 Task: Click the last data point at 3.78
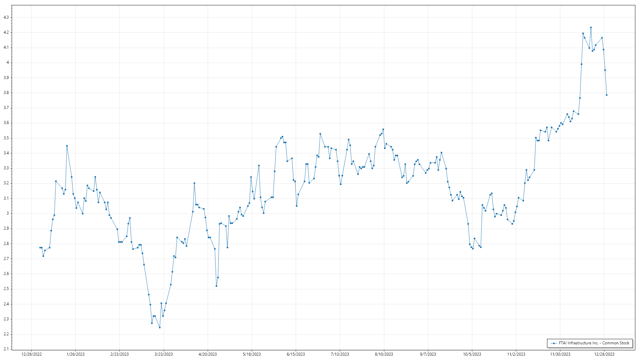(607, 95)
